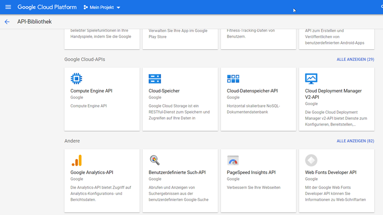The image size is (383, 215).
Task: Click the Cloud Deployment Manager monitor icon
Action: point(311,78)
